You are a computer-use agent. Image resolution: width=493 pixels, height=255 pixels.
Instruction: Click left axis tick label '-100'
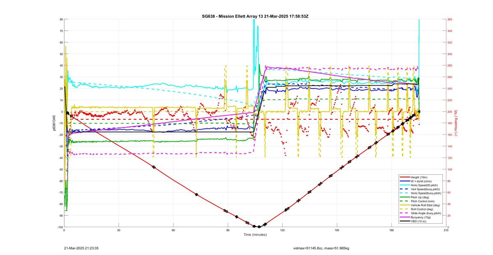[60, 227]
